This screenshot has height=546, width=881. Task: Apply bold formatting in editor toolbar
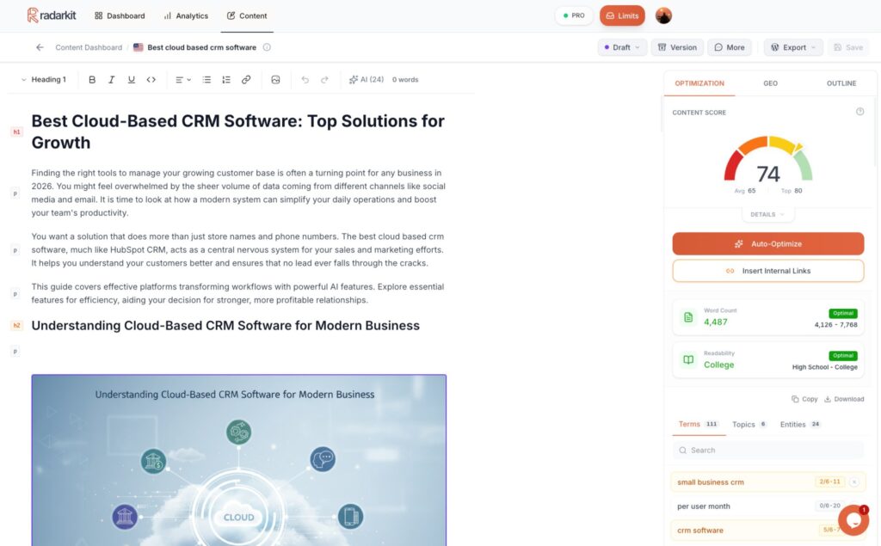click(x=92, y=80)
